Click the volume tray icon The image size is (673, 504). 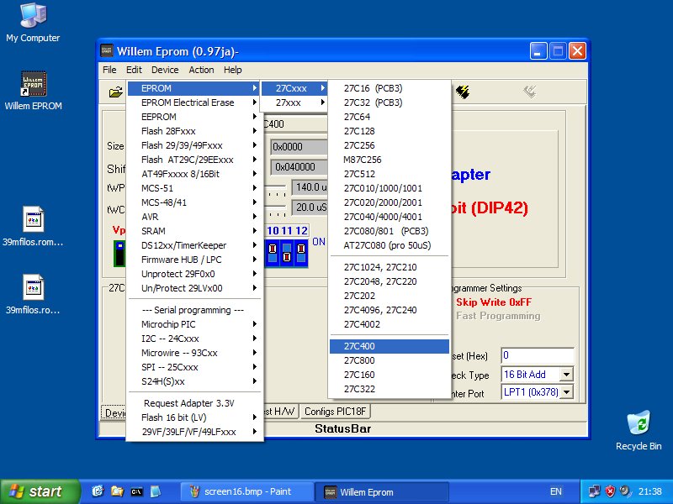(x=625, y=491)
